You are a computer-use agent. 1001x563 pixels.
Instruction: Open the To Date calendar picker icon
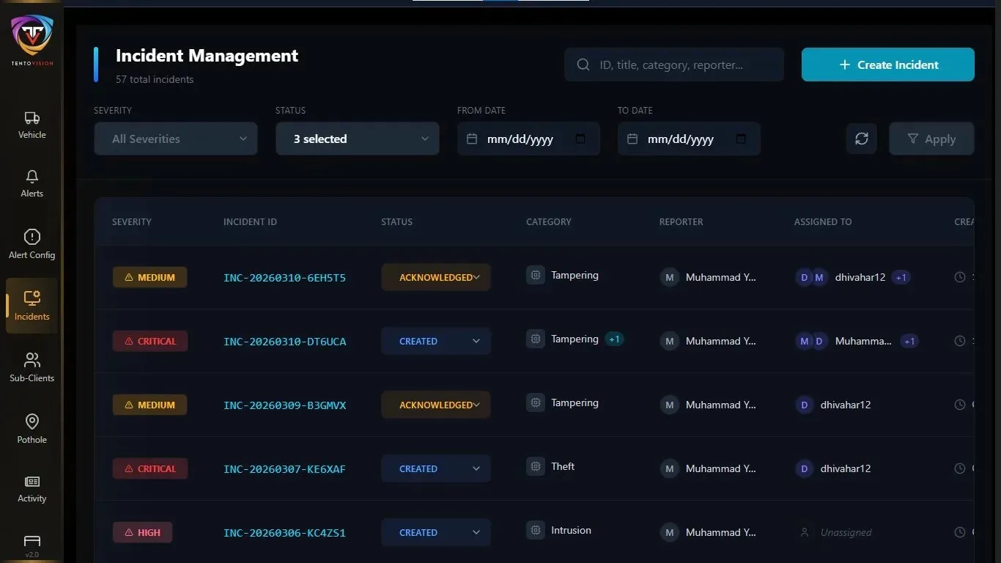tap(741, 139)
